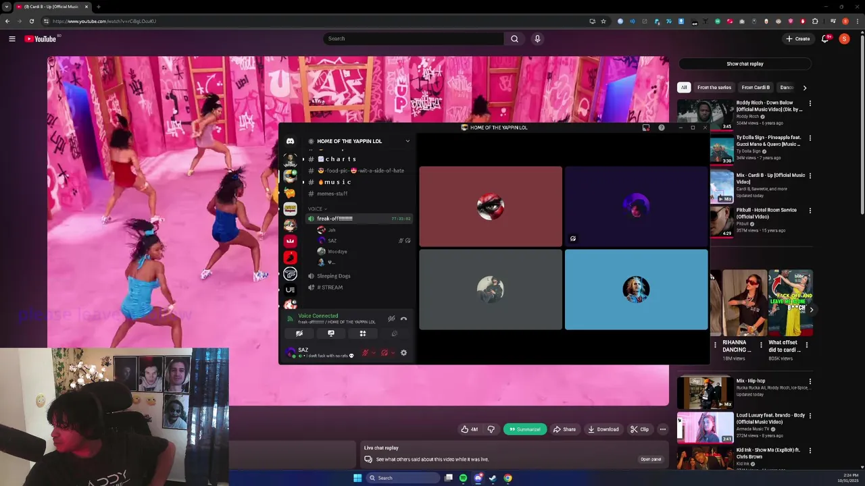Open Spotify from the taskbar
This screenshot has height=486, width=865.
tap(463, 478)
